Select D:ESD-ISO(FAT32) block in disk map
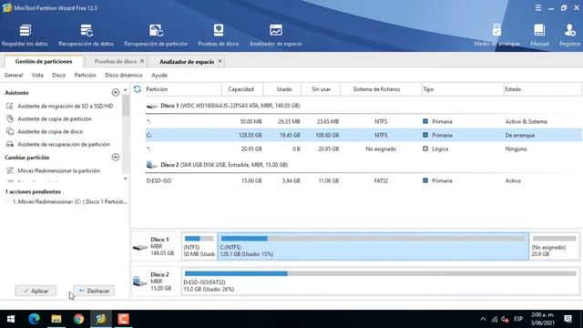This screenshot has width=583, height=328. point(380,282)
